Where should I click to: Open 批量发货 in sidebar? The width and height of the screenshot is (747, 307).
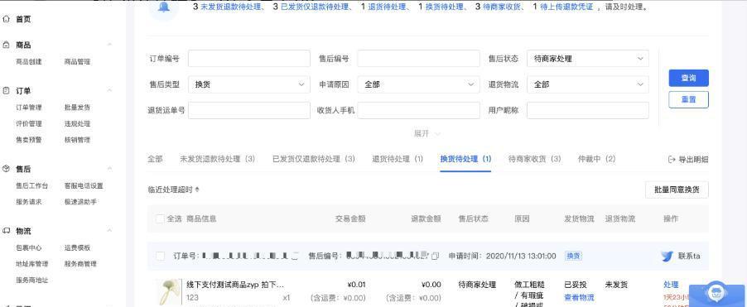[x=77, y=108]
